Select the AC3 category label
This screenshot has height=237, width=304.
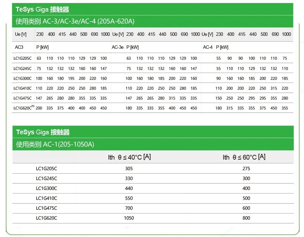coord(19,47)
